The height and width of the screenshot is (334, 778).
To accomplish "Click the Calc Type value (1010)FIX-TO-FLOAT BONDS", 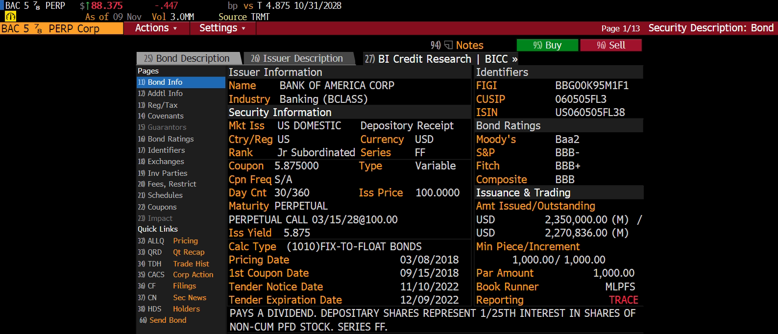I will point(354,247).
